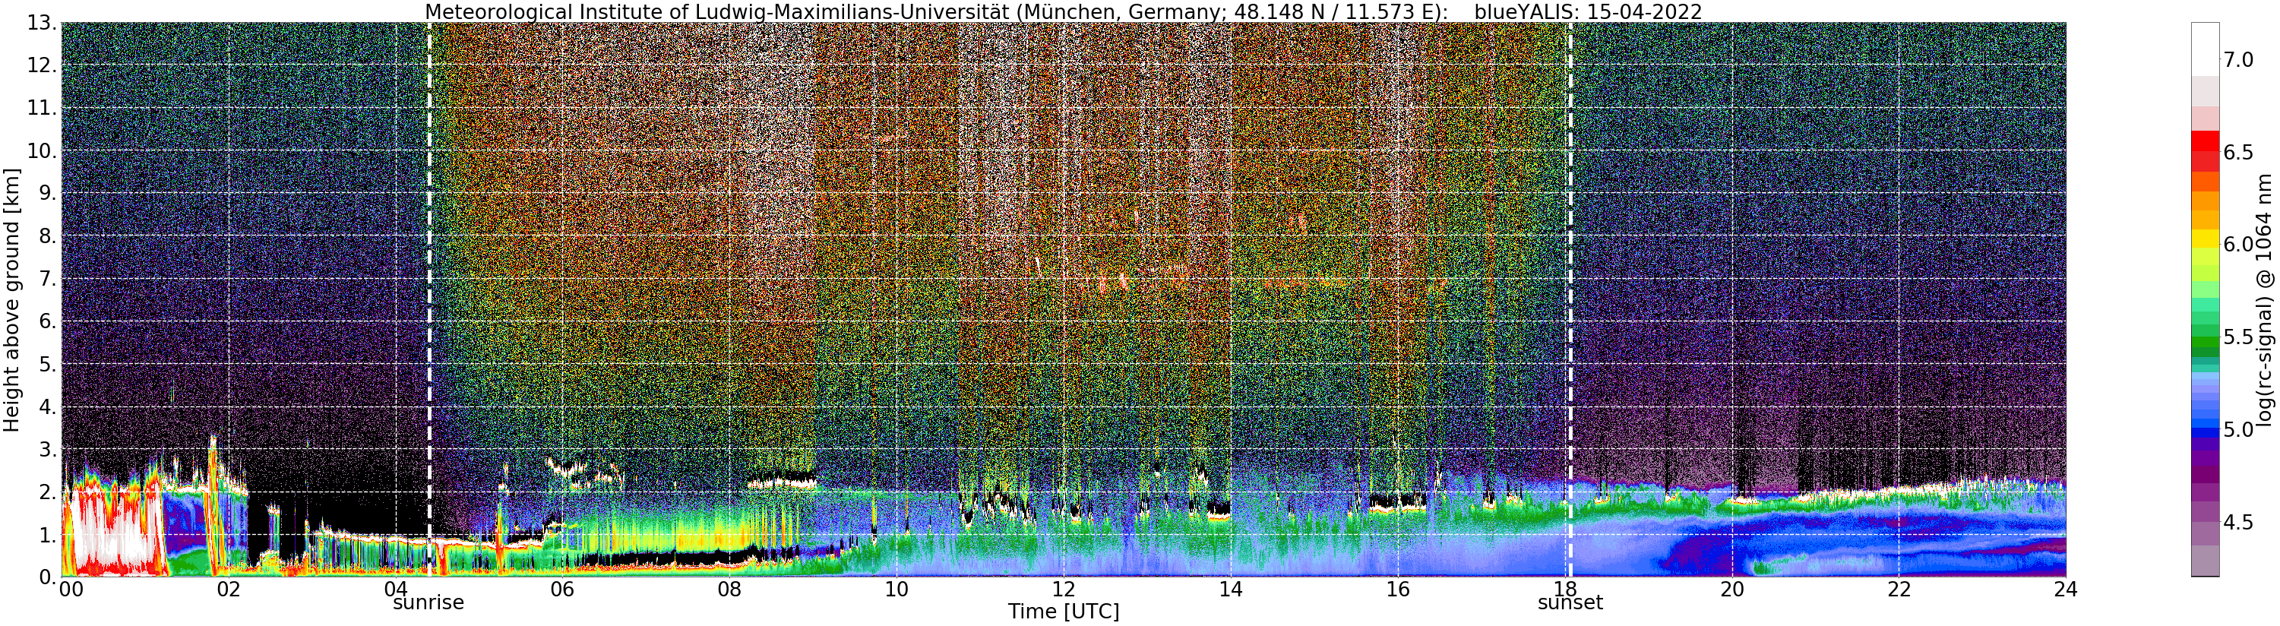This screenshot has height=626, width=2280.
Task: Click the colorbar '4.5' value label
Action: point(2238,521)
